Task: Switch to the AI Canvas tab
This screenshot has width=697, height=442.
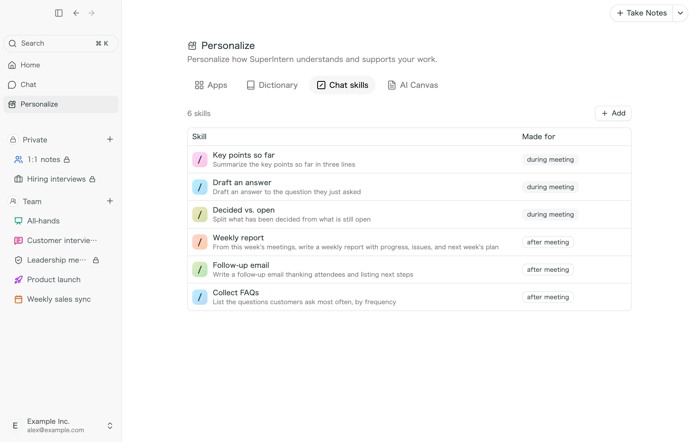Action: coord(413,85)
